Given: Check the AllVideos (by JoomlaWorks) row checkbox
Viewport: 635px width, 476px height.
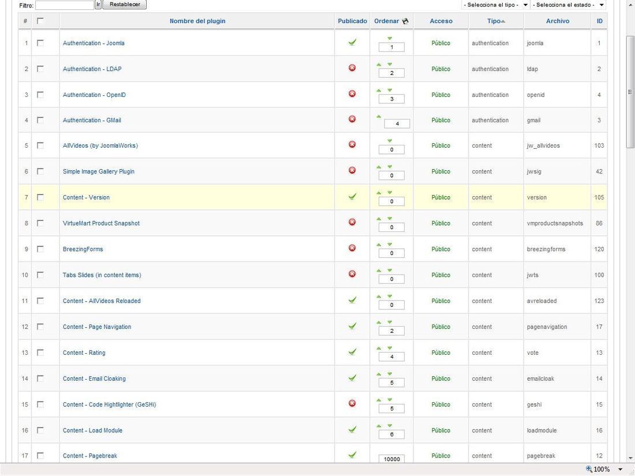Looking at the screenshot, I should click(40, 145).
